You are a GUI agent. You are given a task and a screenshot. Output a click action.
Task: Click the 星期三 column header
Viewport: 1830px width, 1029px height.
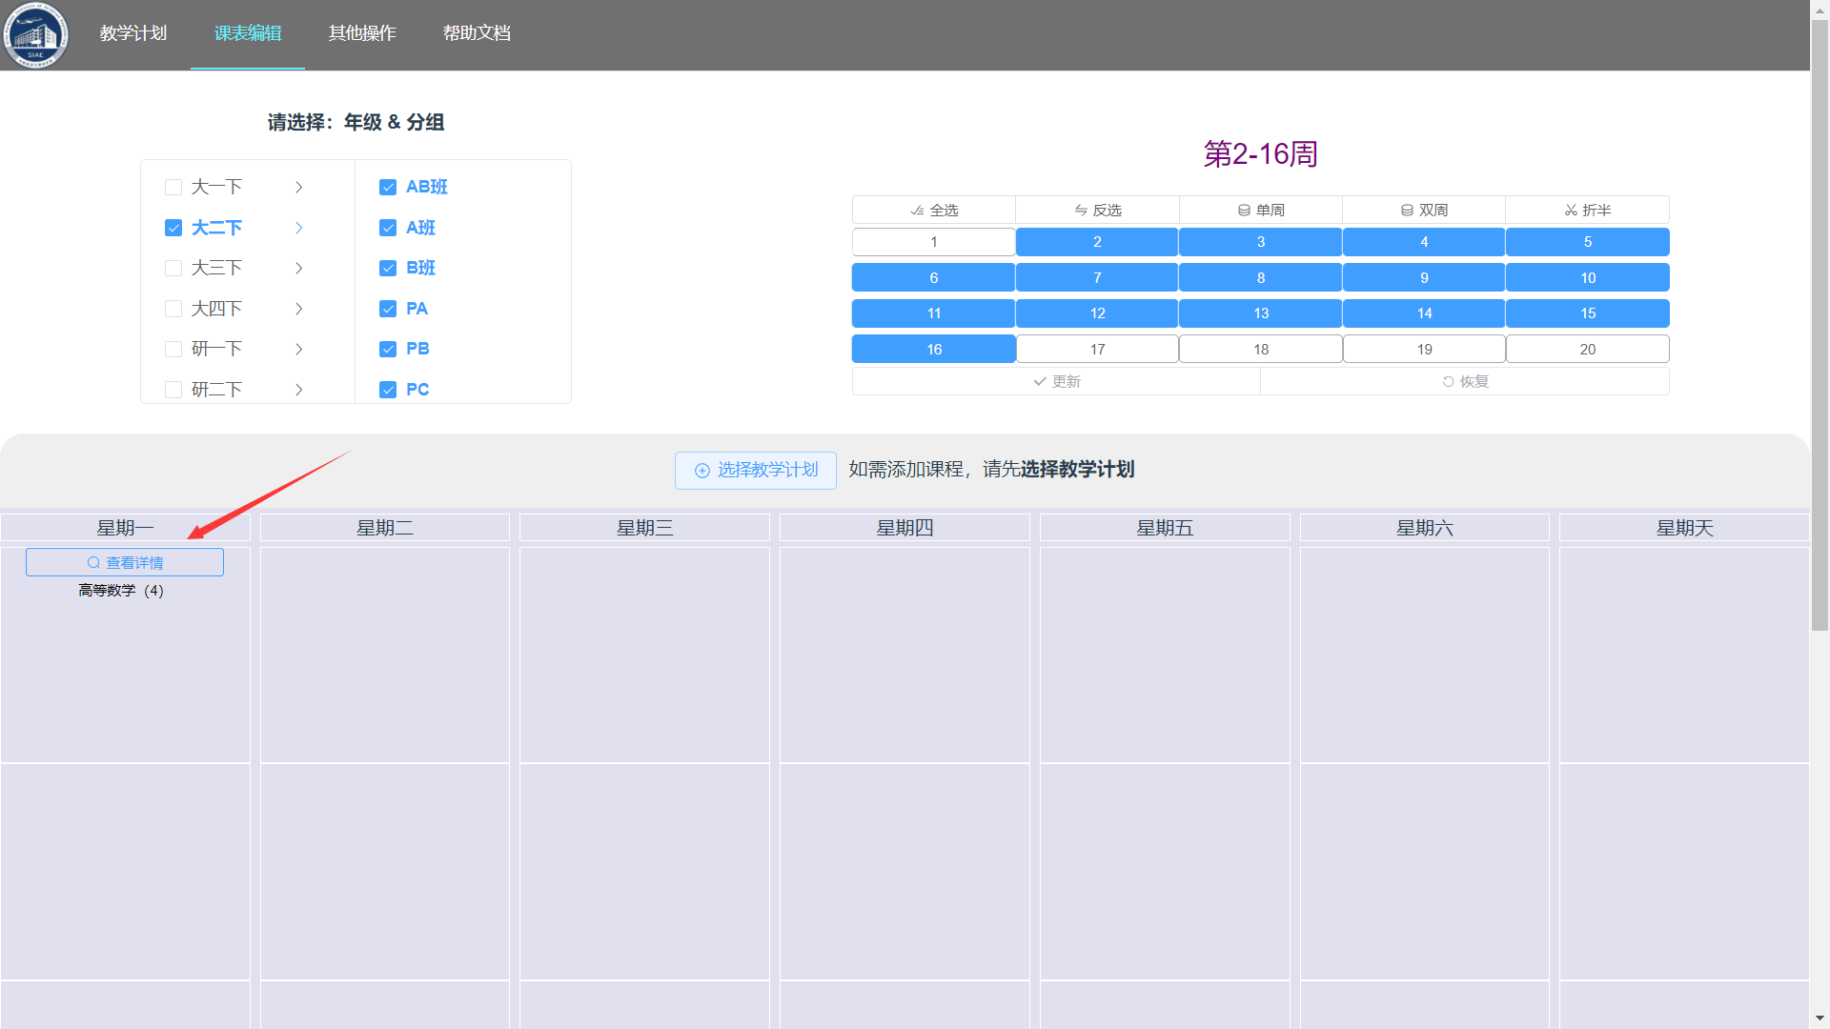644,528
